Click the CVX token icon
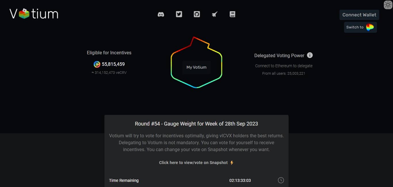Image resolution: width=393 pixels, height=187 pixels. coord(97,64)
